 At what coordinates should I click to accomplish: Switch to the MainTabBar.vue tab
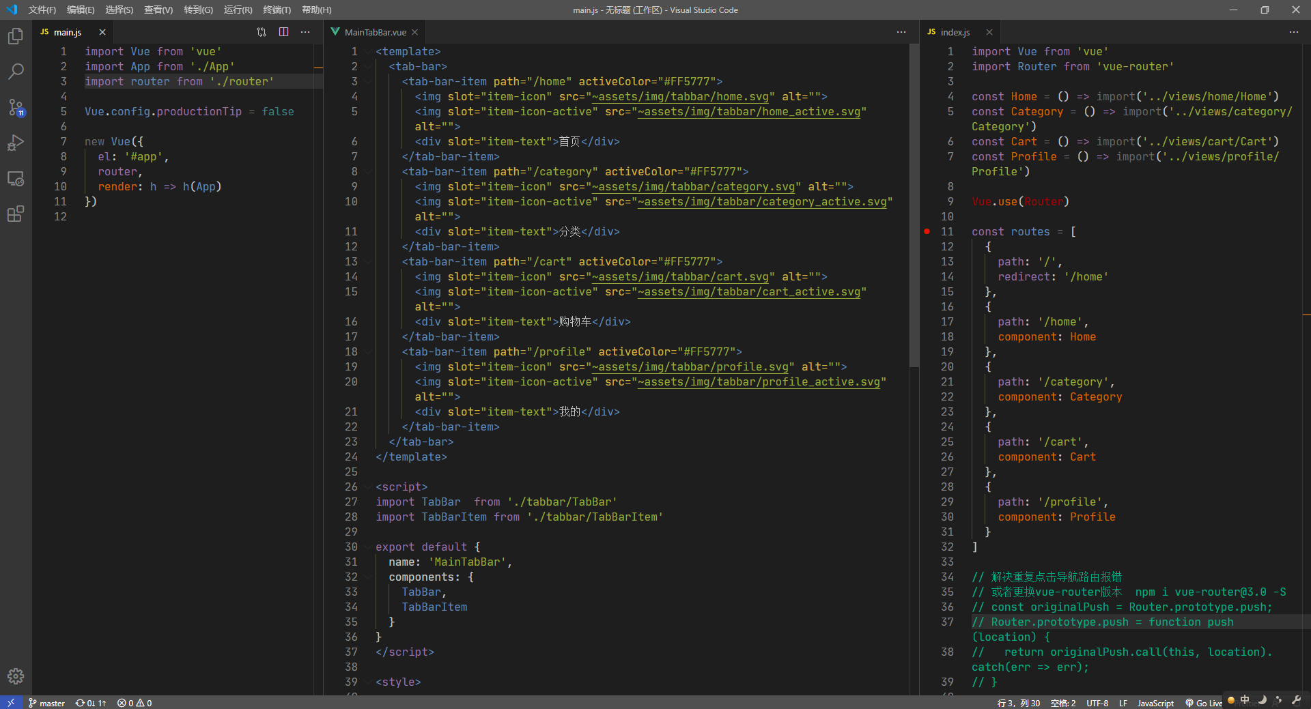pos(375,32)
